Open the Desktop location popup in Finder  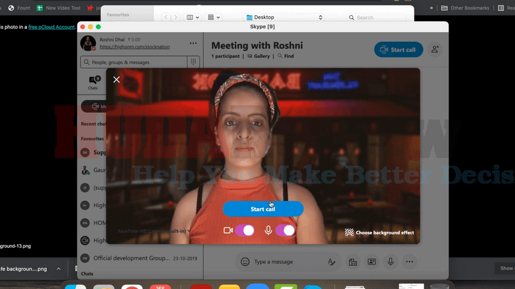point(285,17)
